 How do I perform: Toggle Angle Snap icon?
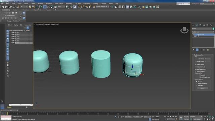click(x=83, y=7)
